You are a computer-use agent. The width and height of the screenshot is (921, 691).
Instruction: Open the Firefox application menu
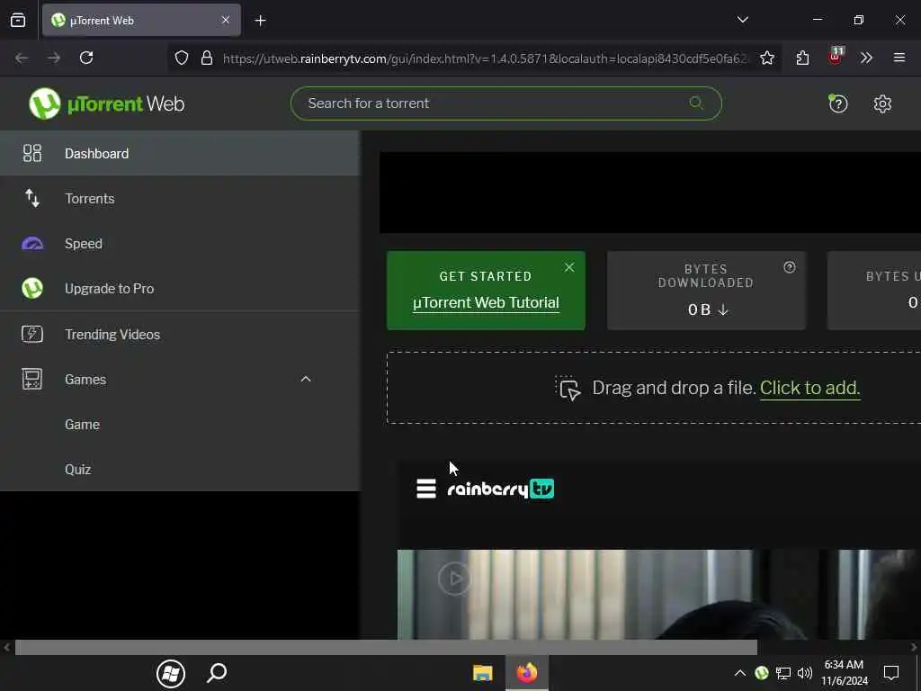(899, 58)
